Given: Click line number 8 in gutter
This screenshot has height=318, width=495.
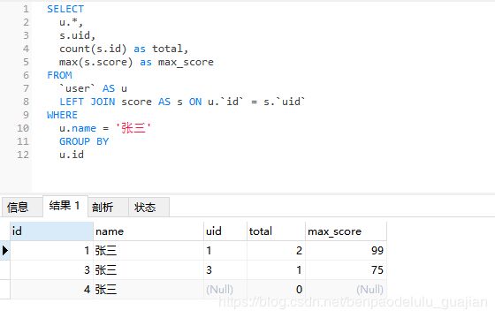Looking at the screenshot, I should pos(26,102).
